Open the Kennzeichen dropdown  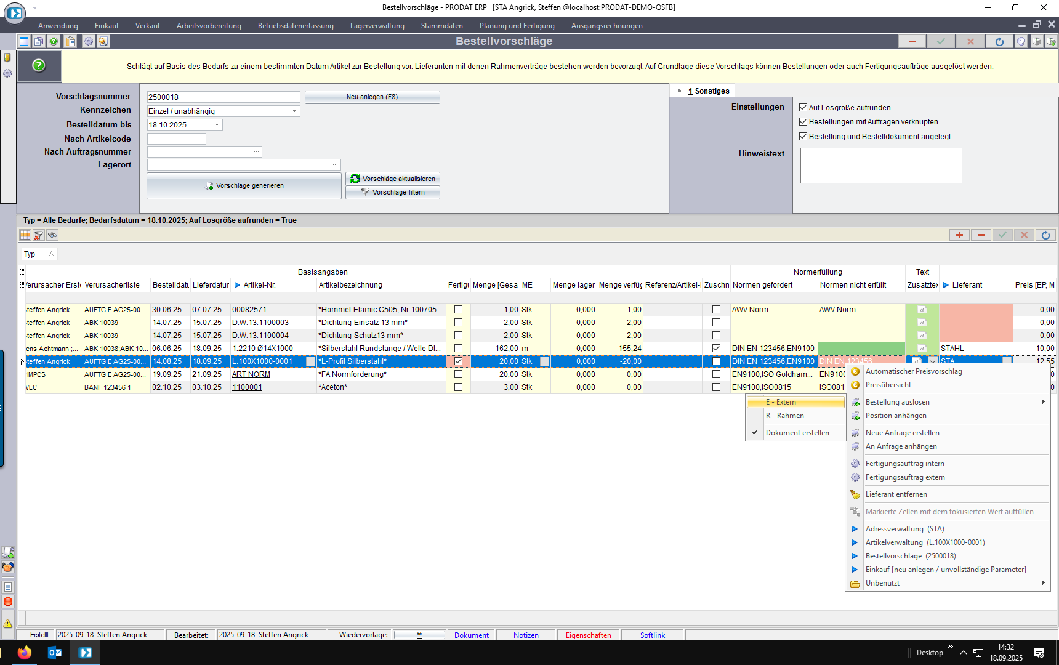click(294, 111)
